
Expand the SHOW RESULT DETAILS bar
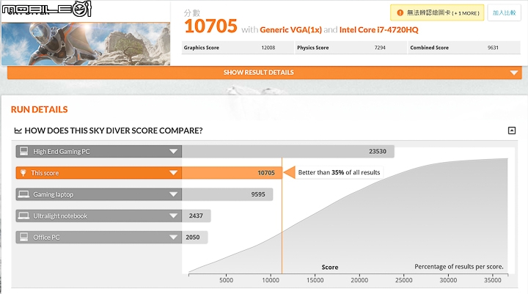point(264,73)
